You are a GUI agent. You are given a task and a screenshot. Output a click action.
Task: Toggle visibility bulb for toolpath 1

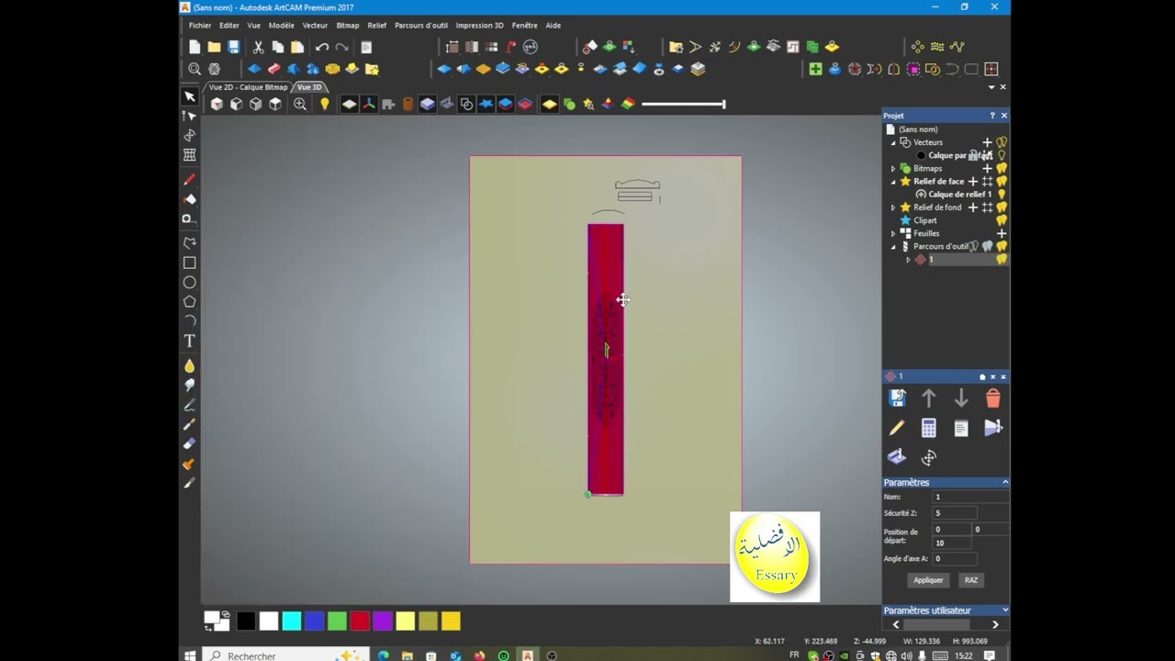(1002, 260)
